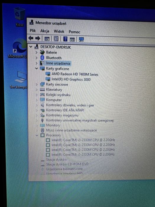Screen dimensions: 155x207
Task: Click the Karty graficzne display icon
Action: coord(42,69)
